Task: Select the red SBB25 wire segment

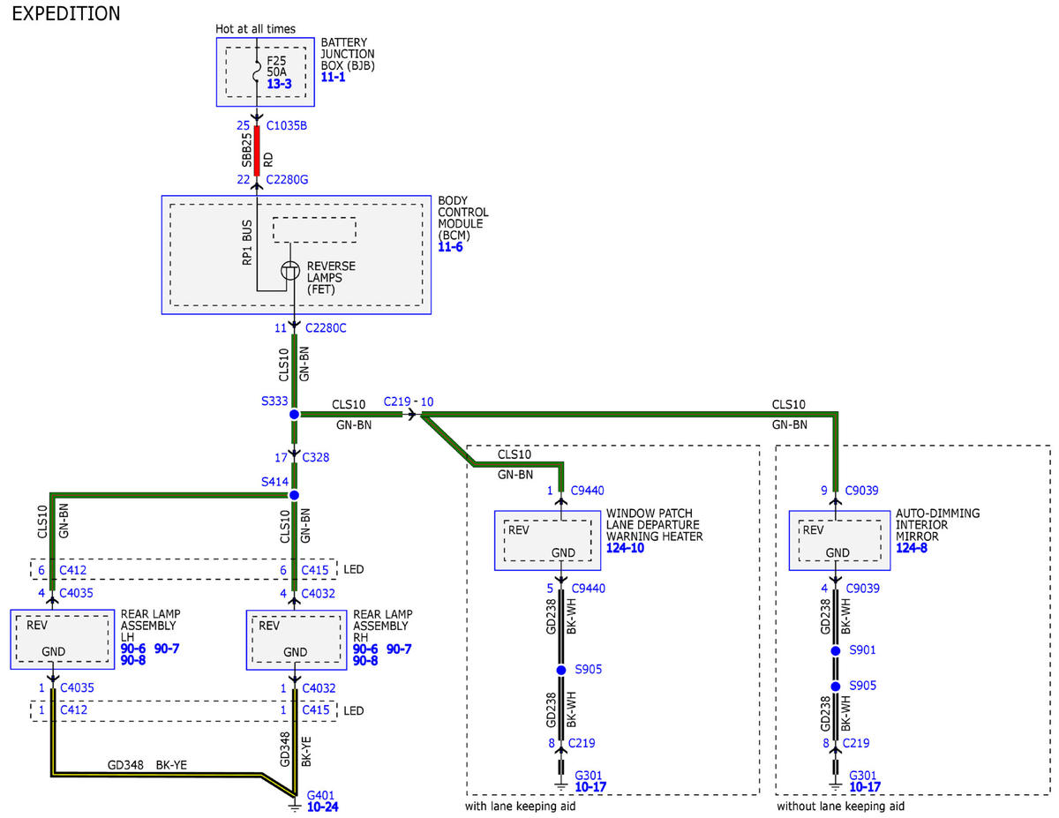Action: (x=257, y=151)
